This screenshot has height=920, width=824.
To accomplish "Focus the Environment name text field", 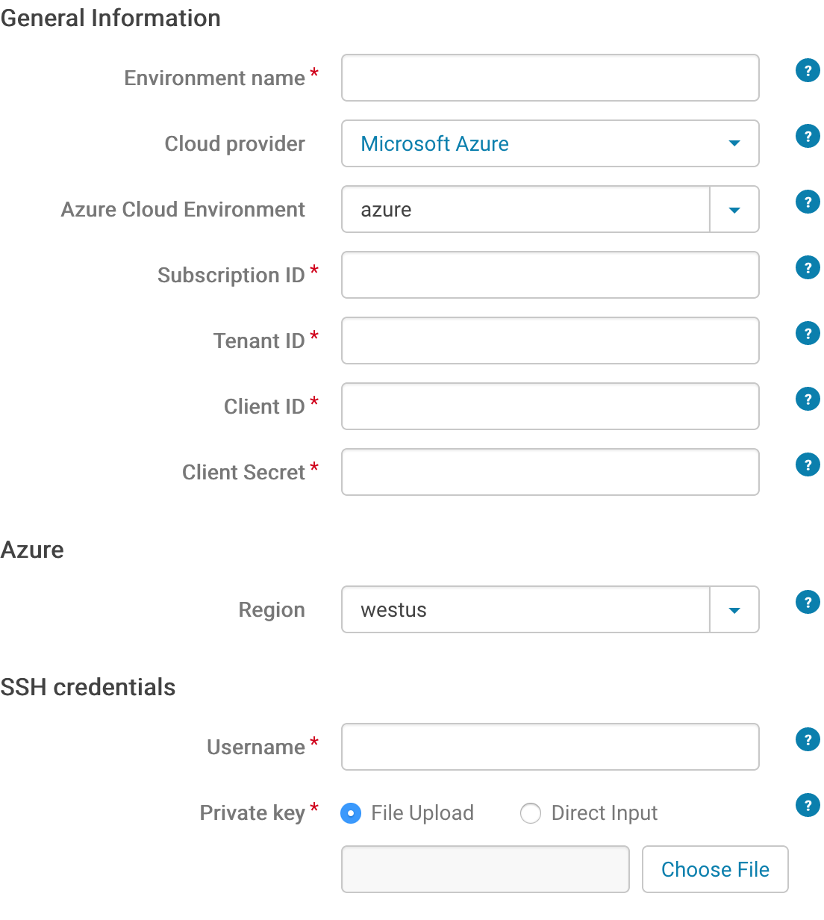I will coord(550,78).
